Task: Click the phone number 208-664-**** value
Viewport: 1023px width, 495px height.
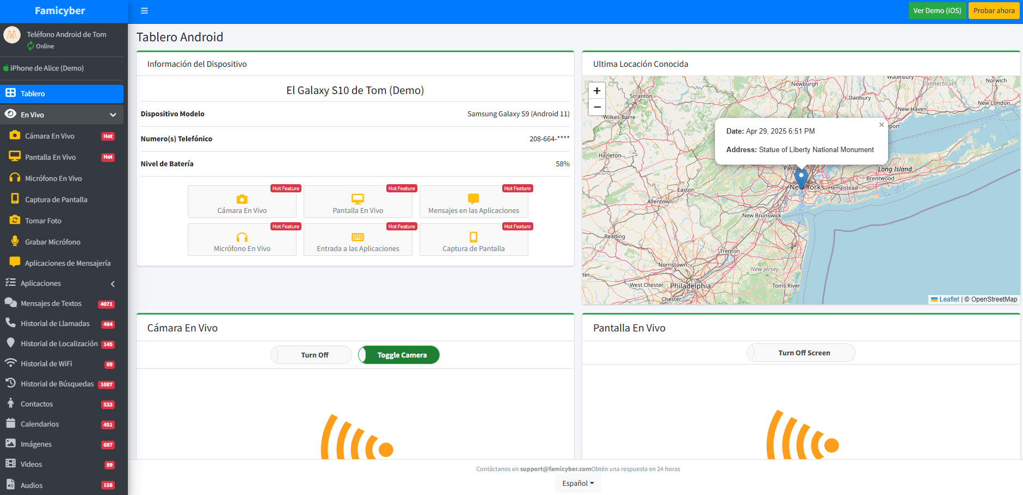Action: pyautogui.click(x=550, y=139)
